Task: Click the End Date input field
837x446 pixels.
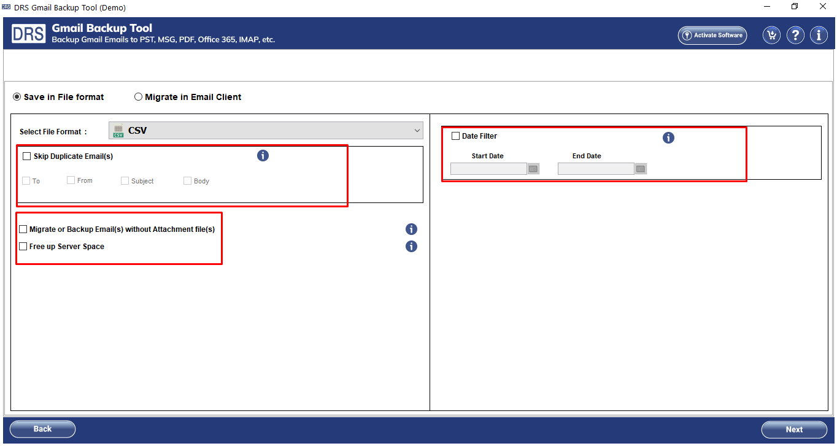Action: [x=596, y=169]
